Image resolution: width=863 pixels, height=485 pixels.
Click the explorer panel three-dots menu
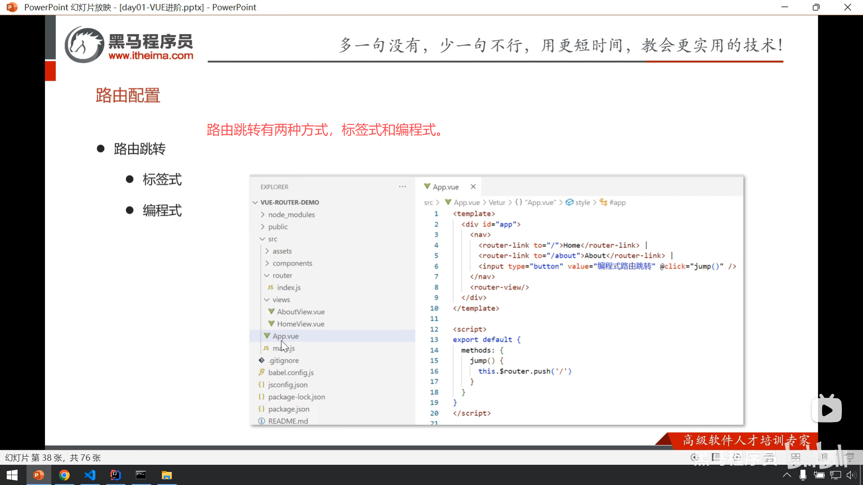[402, 187]
